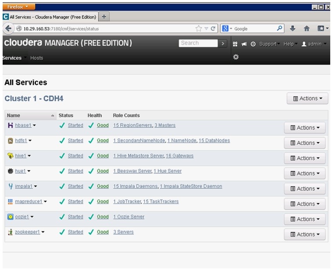Click the running commands circle icon
The height and width of the screenshot is (271, 332).
click(x=253, y=44)
